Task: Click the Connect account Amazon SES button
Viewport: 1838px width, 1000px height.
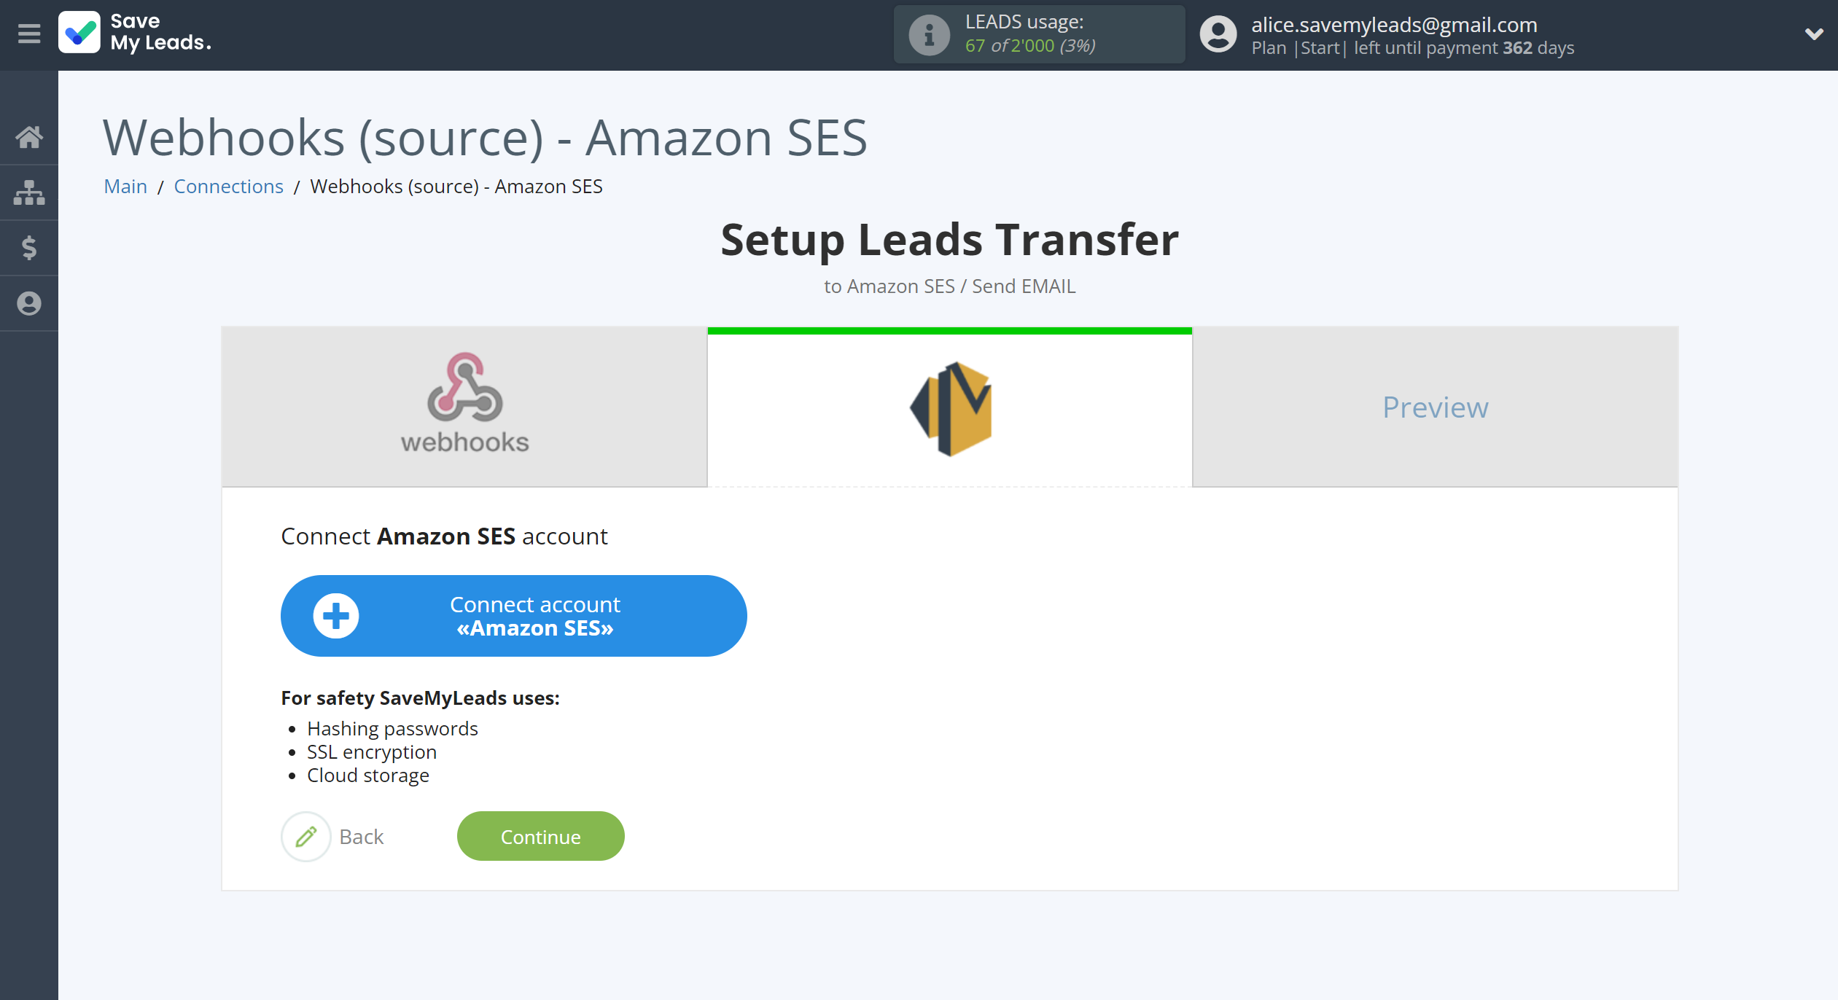Action: click(511, 616)
